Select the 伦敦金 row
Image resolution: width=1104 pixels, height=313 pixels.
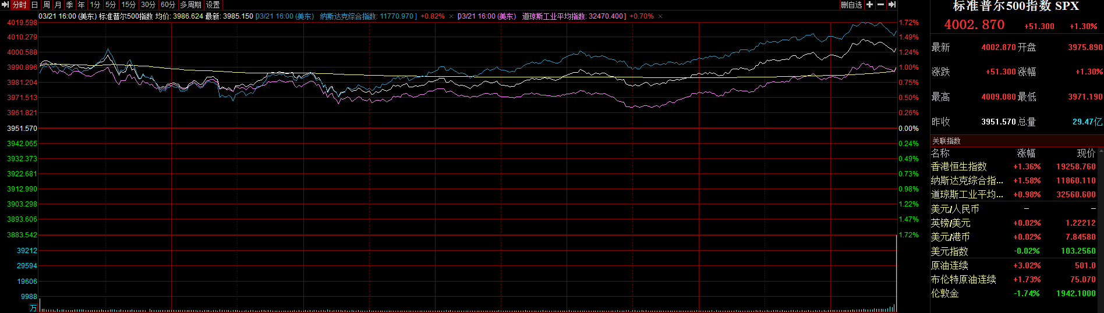click(944, 293)
